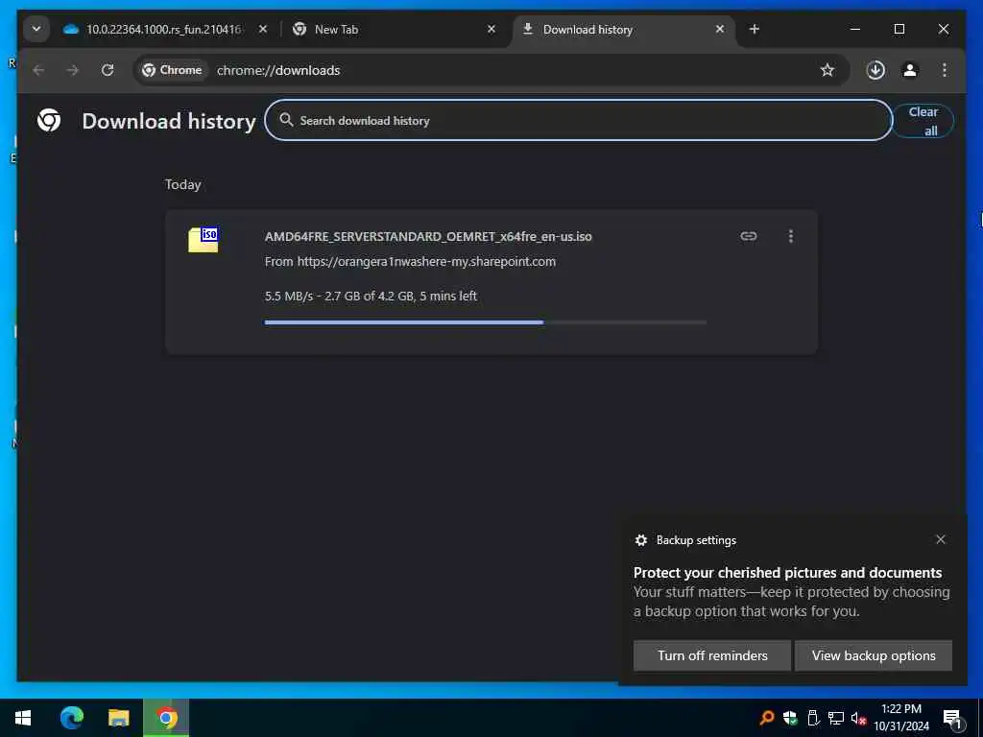
Task: Launch Microsoft Edge from the taskbar
Action: 71,718
